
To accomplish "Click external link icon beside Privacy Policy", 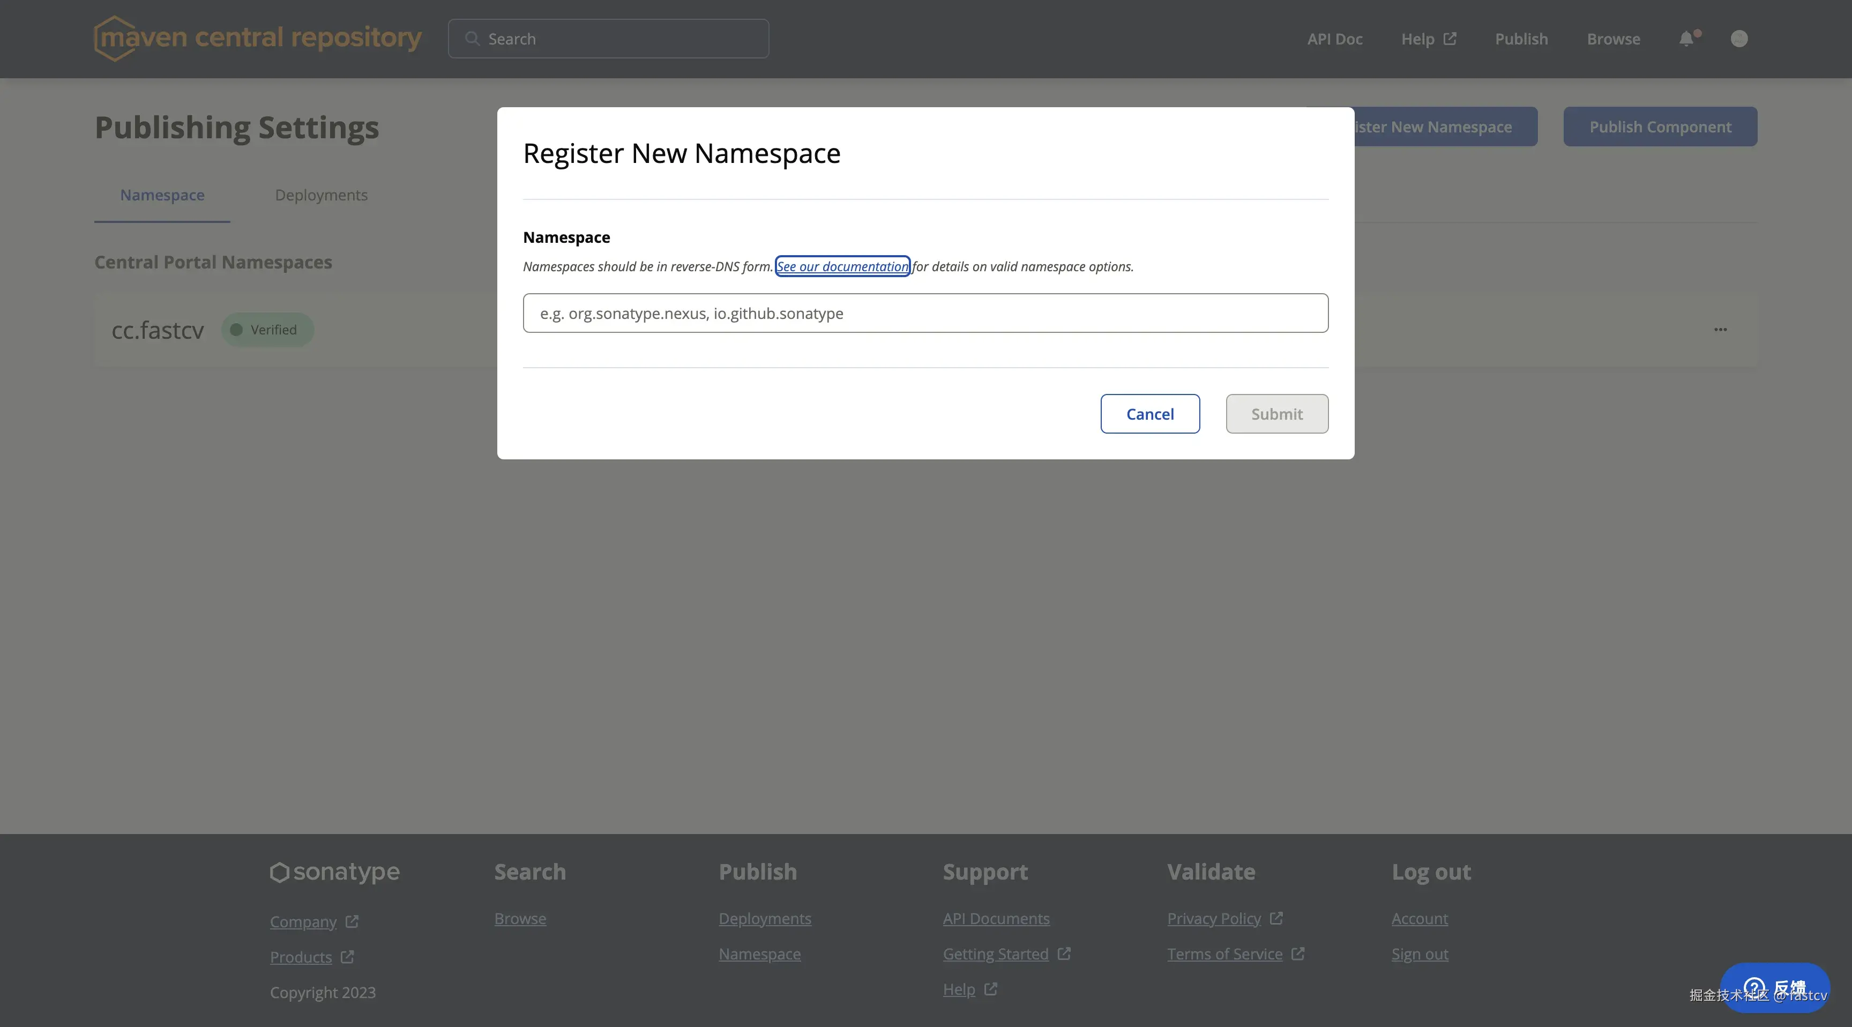I will [x=1276, y=918].
